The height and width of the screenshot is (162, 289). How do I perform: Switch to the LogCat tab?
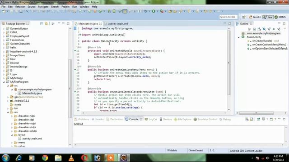(151, 119)
